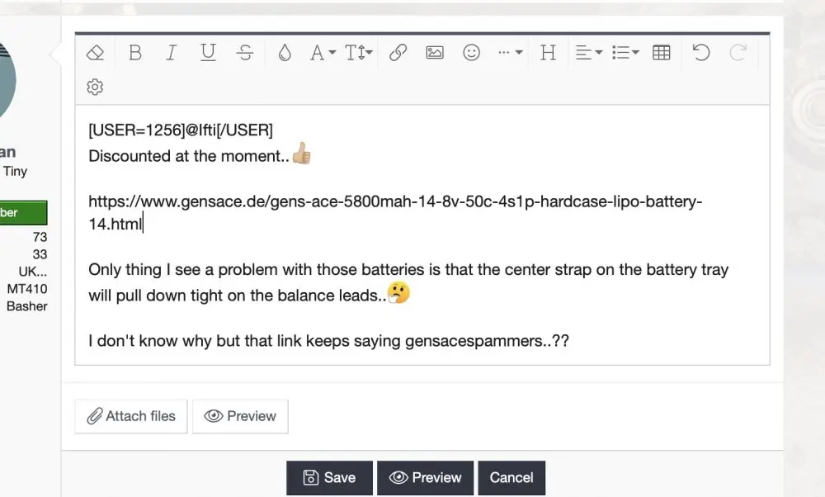Image resolution: width=825 pixels, height=497 pixels.
Task: Expand the more insert options dropdown
Action: pyautogui.click(x=510, y=53)
